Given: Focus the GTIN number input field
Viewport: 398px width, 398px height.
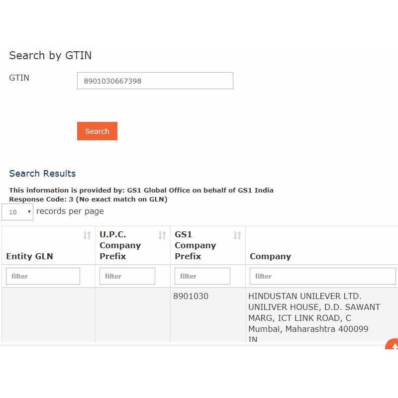Looking at the screenshot, I should pos(155,81).
